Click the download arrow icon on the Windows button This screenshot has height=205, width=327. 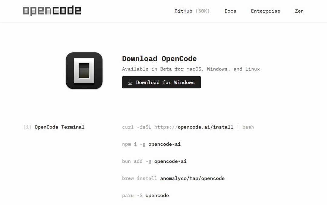click(130, 82)
